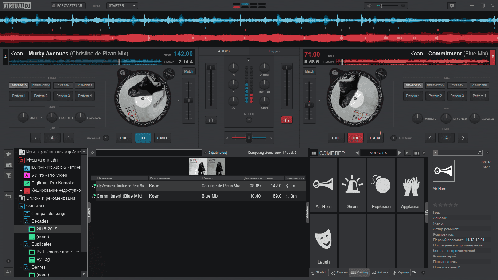The height and width of the screenshot is (280, 498).
Task: Open the STARTER layout dropdown
Action: tap(122, 5)
